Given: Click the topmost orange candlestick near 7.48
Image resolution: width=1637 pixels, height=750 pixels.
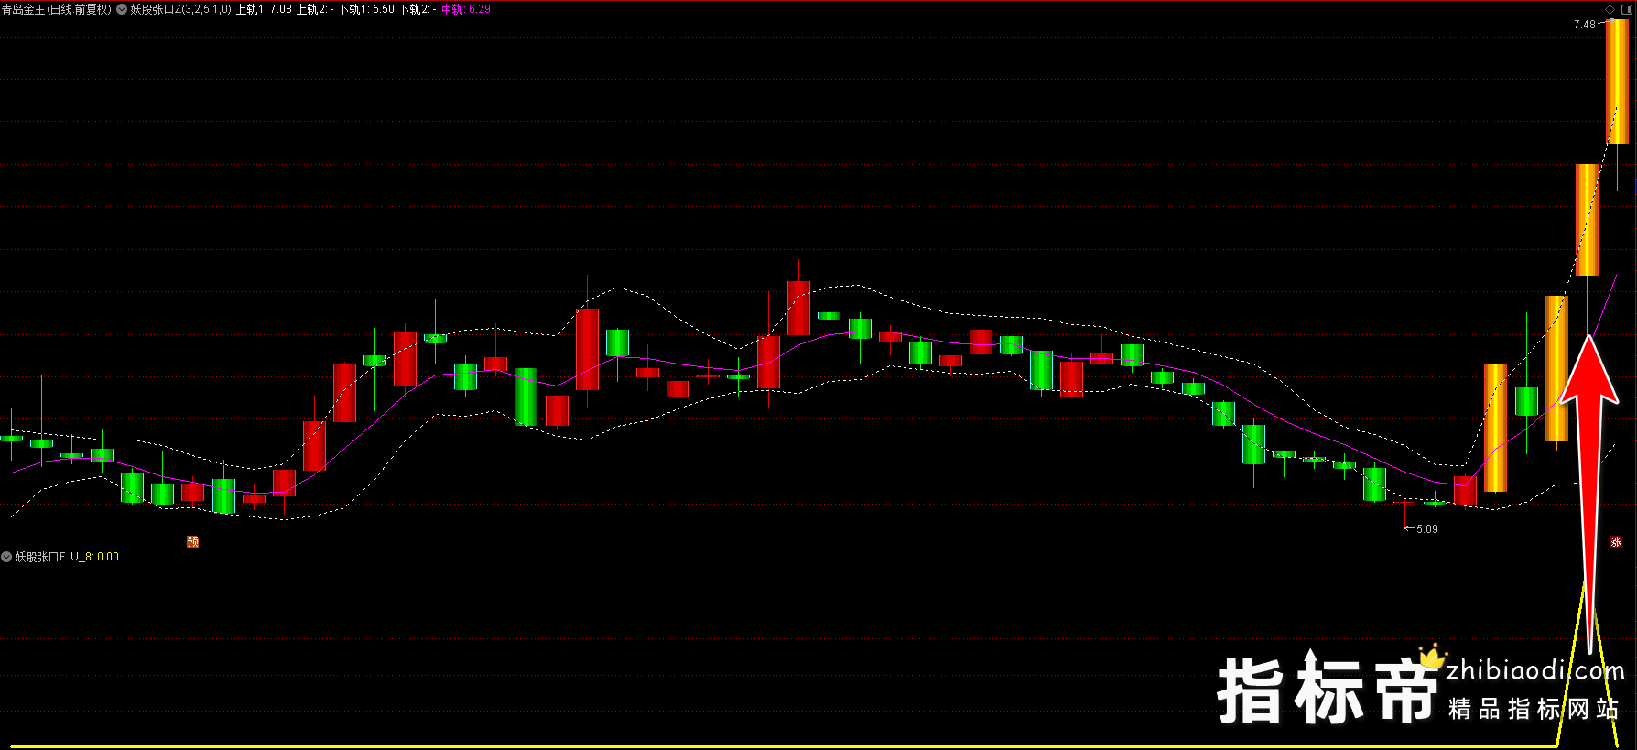Looking at the screenshot, I should (1617, 82).
